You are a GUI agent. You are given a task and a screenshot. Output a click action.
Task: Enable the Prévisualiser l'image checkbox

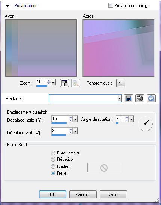point(110,6)
